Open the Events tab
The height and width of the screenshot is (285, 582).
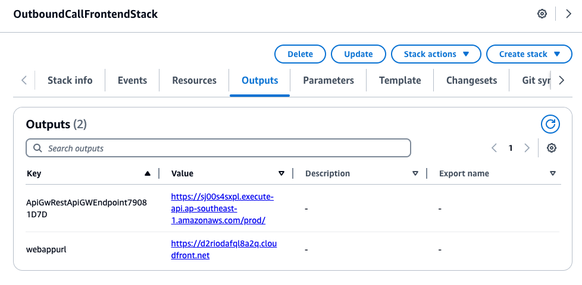pyautogui.click(x=132, y=80)
